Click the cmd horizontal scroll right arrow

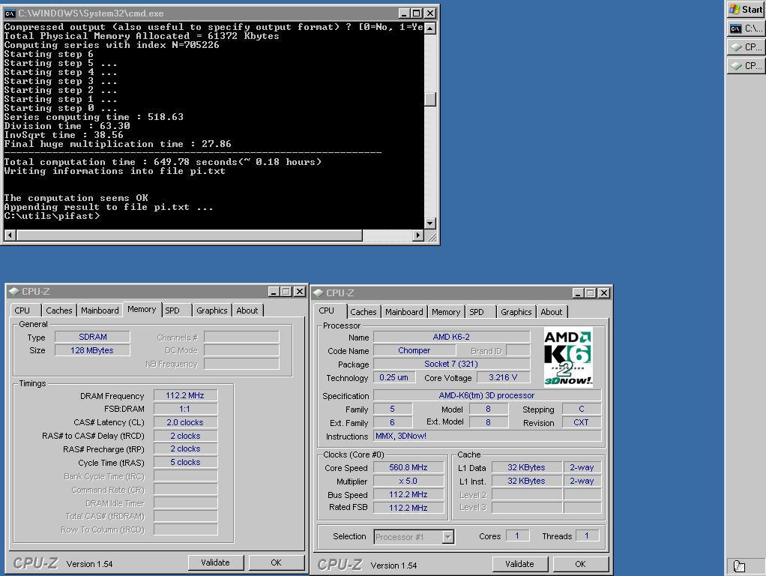pyautogui.click(x=417, y=235)
